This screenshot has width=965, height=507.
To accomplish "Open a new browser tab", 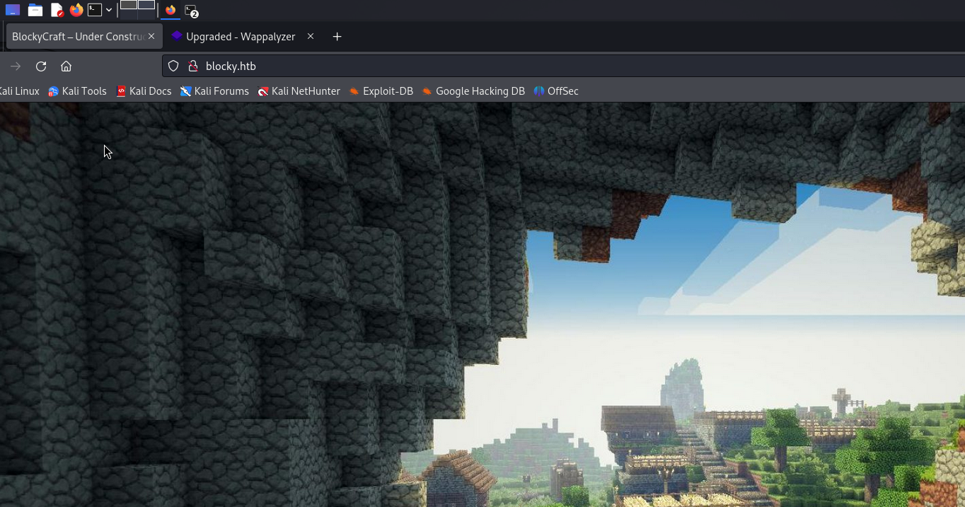I will [x=337, y=37].
